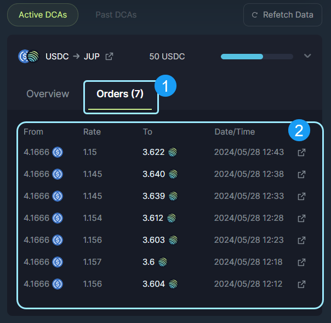
Task: Click the Rate column header
Action: click(92, 132)
